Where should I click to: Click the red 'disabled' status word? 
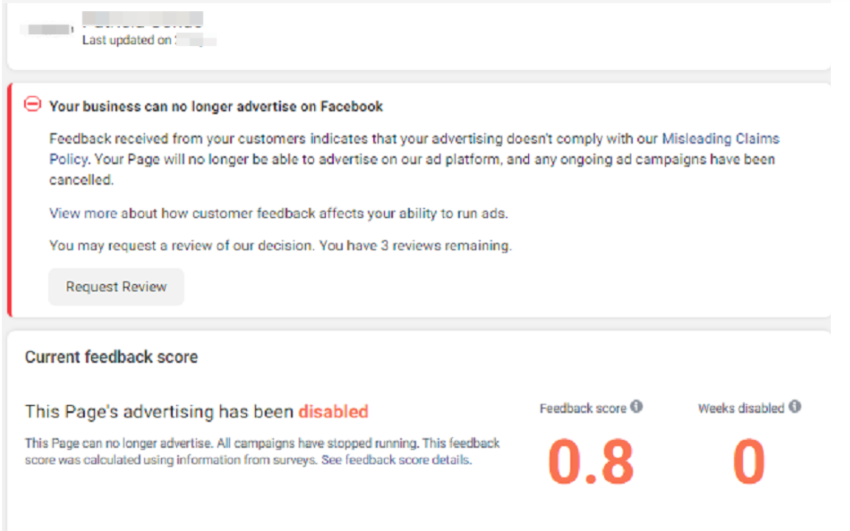[x=334, y=411]
